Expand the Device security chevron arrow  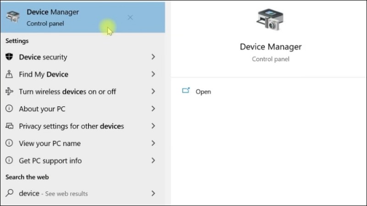(153, 57)
